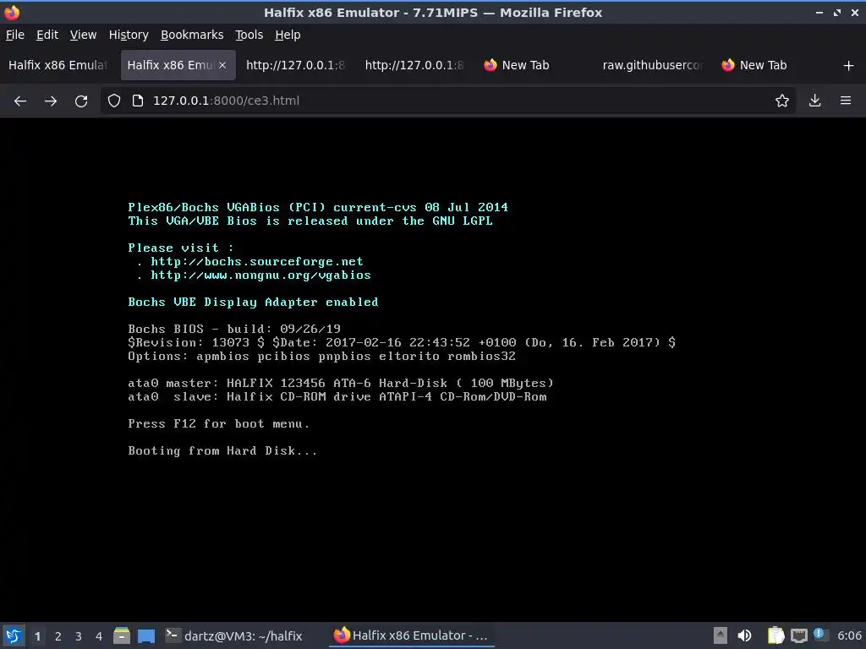Click the text 'Press F12 for boot menu.'
Image resolution: width=866 pixels, height=649 pixels.
pos(219,424)
